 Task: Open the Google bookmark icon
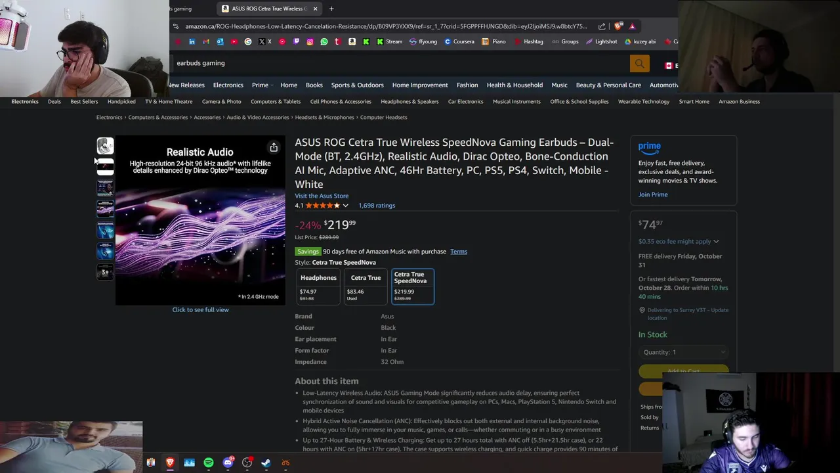[248, 41]
